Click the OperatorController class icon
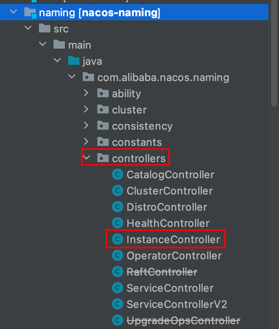 pos(118,256)
